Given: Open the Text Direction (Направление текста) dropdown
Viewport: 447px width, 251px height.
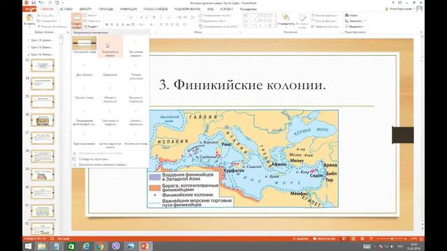Looking at the screenshot, I should click(x=216, y=15).
